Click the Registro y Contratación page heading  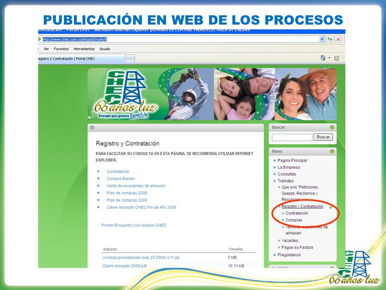coord(127,143)
